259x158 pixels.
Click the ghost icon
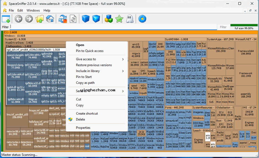(130, 19)
